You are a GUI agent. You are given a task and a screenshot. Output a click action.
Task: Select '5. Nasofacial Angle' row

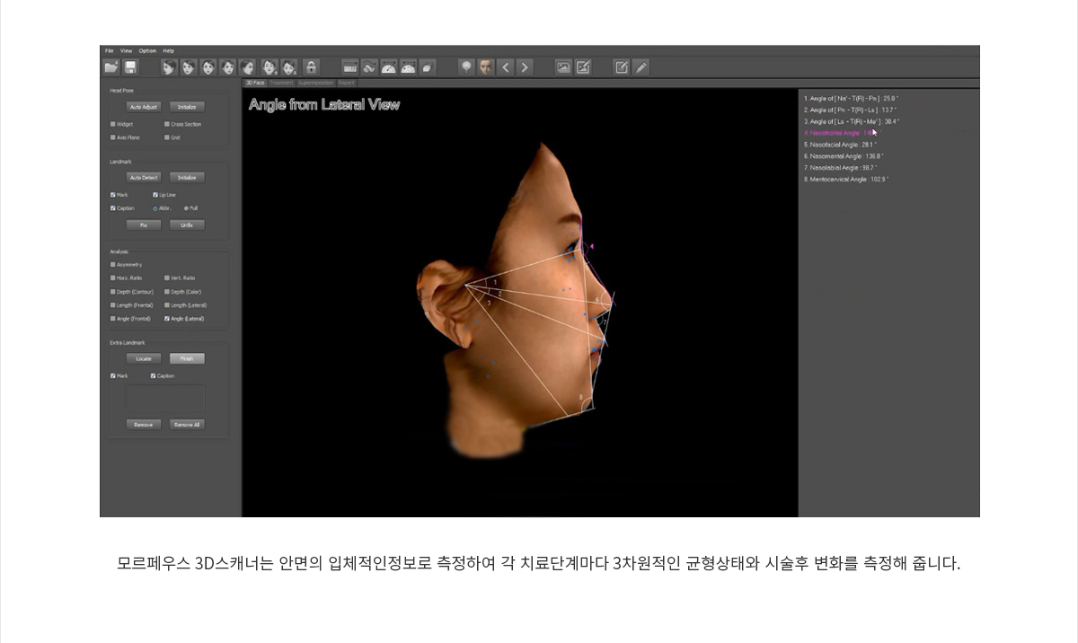[840, 144]
